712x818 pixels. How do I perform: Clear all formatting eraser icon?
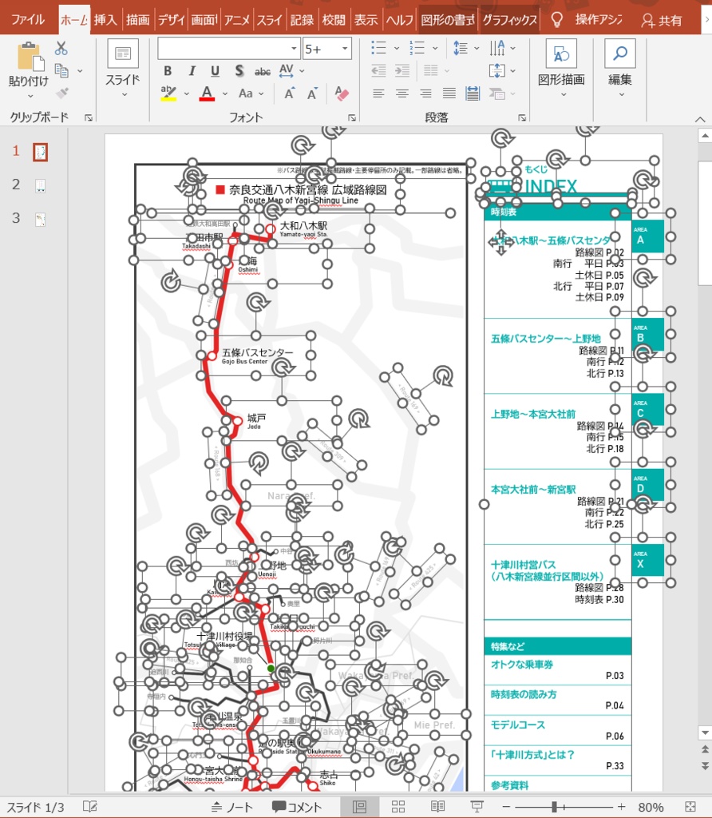click(342, 93)
